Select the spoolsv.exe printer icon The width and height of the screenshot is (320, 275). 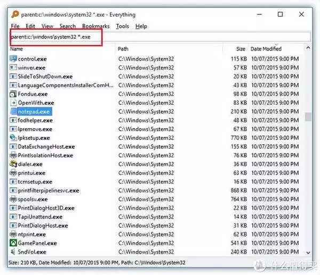point(13,199)
